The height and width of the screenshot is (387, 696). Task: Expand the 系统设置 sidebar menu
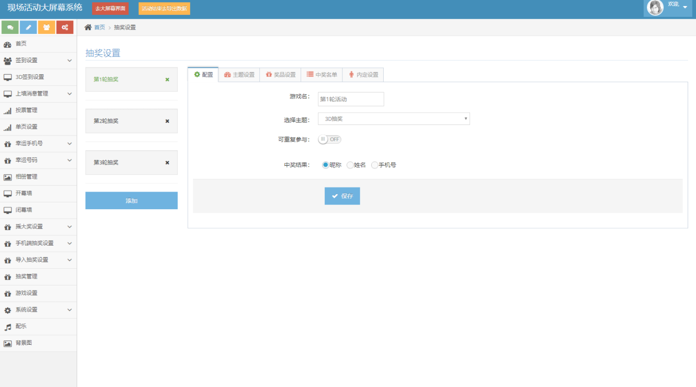coord(38,310)
